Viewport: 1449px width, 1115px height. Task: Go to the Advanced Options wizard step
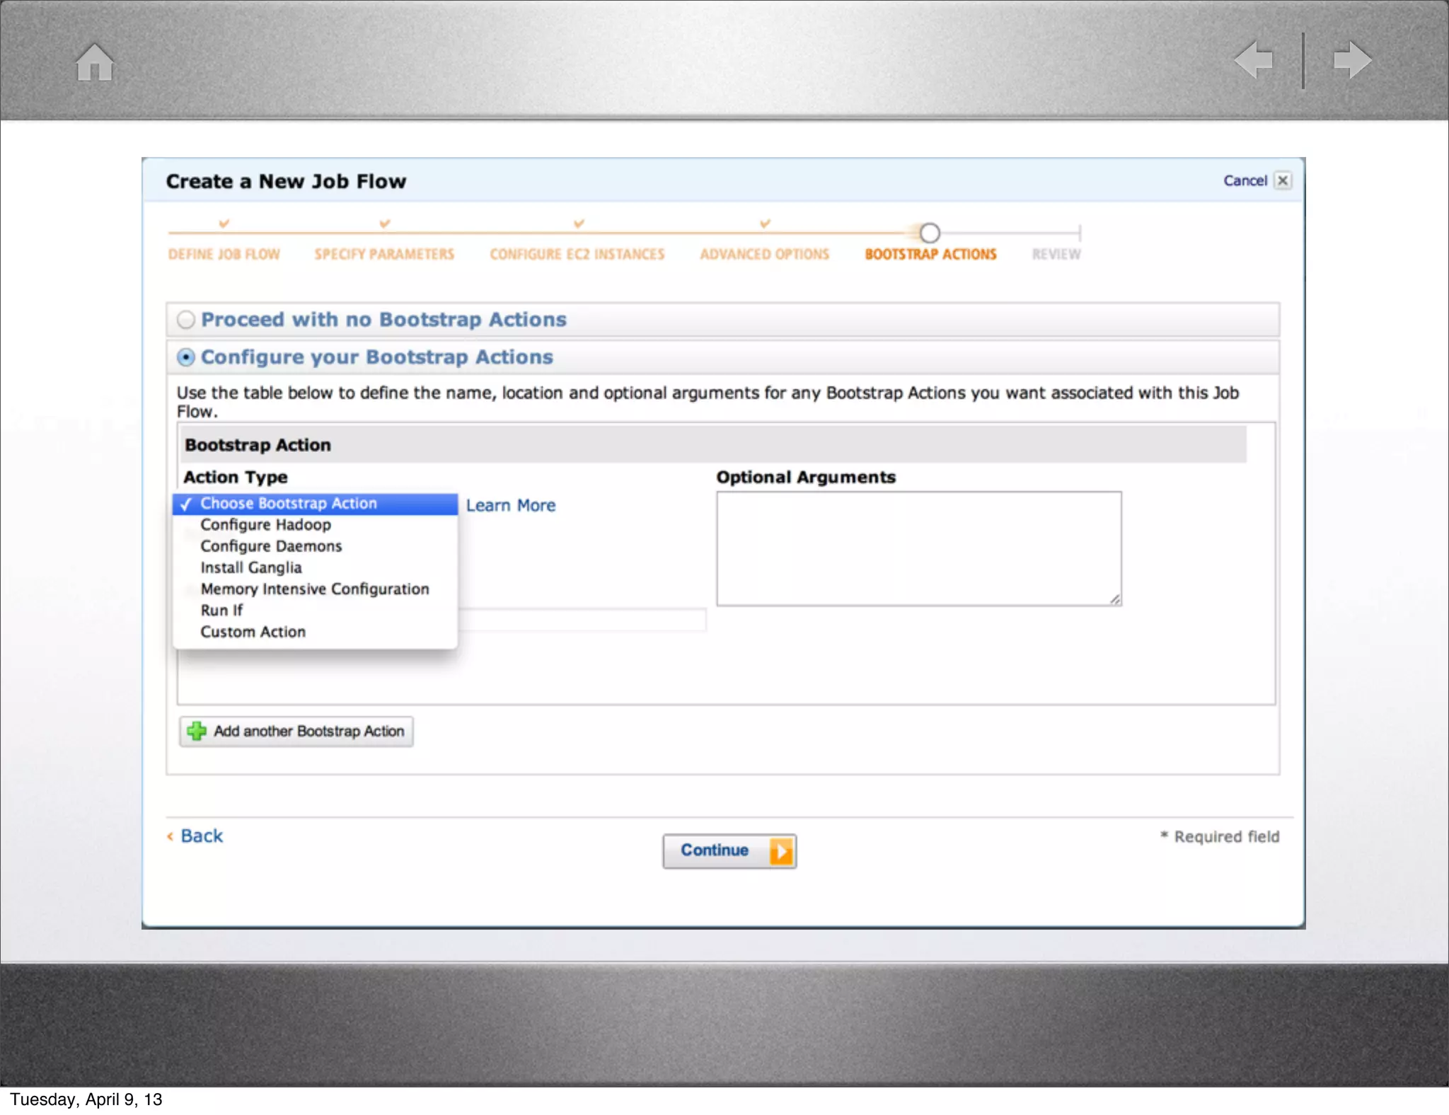click(764, 254)
